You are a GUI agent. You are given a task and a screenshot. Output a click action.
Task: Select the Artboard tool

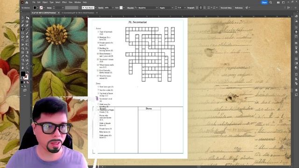point(23,64)
